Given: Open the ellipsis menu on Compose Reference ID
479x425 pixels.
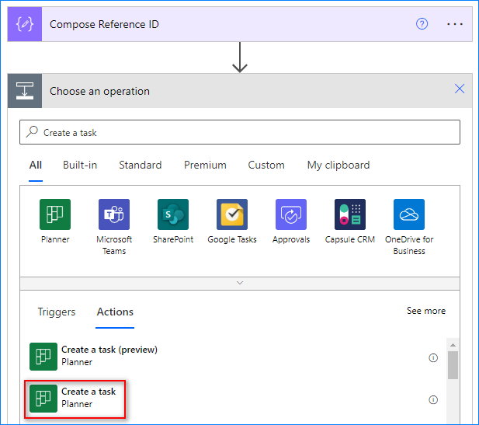Looking at the screenshot, I should [455, 23].
